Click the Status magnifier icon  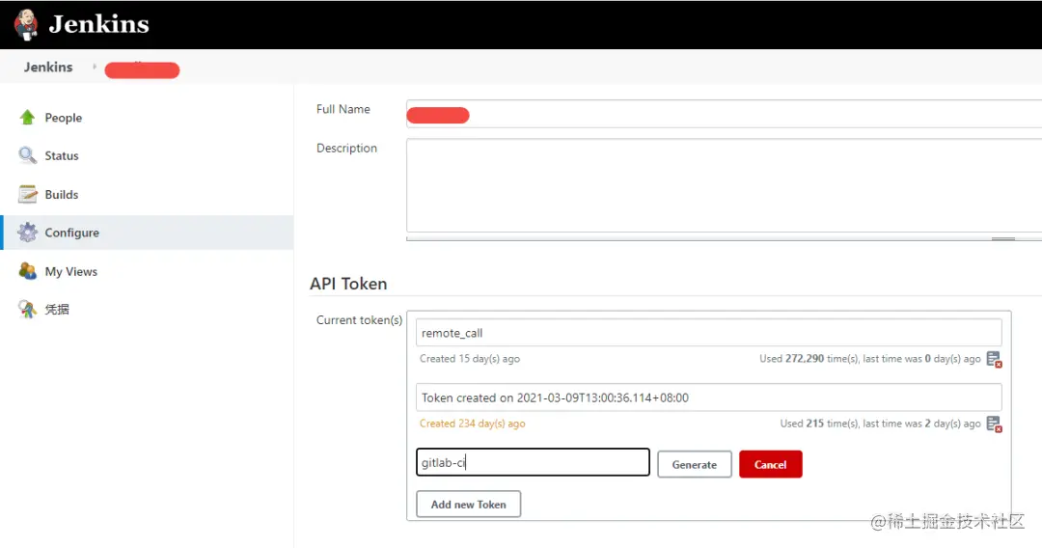[x=27, y=155]
